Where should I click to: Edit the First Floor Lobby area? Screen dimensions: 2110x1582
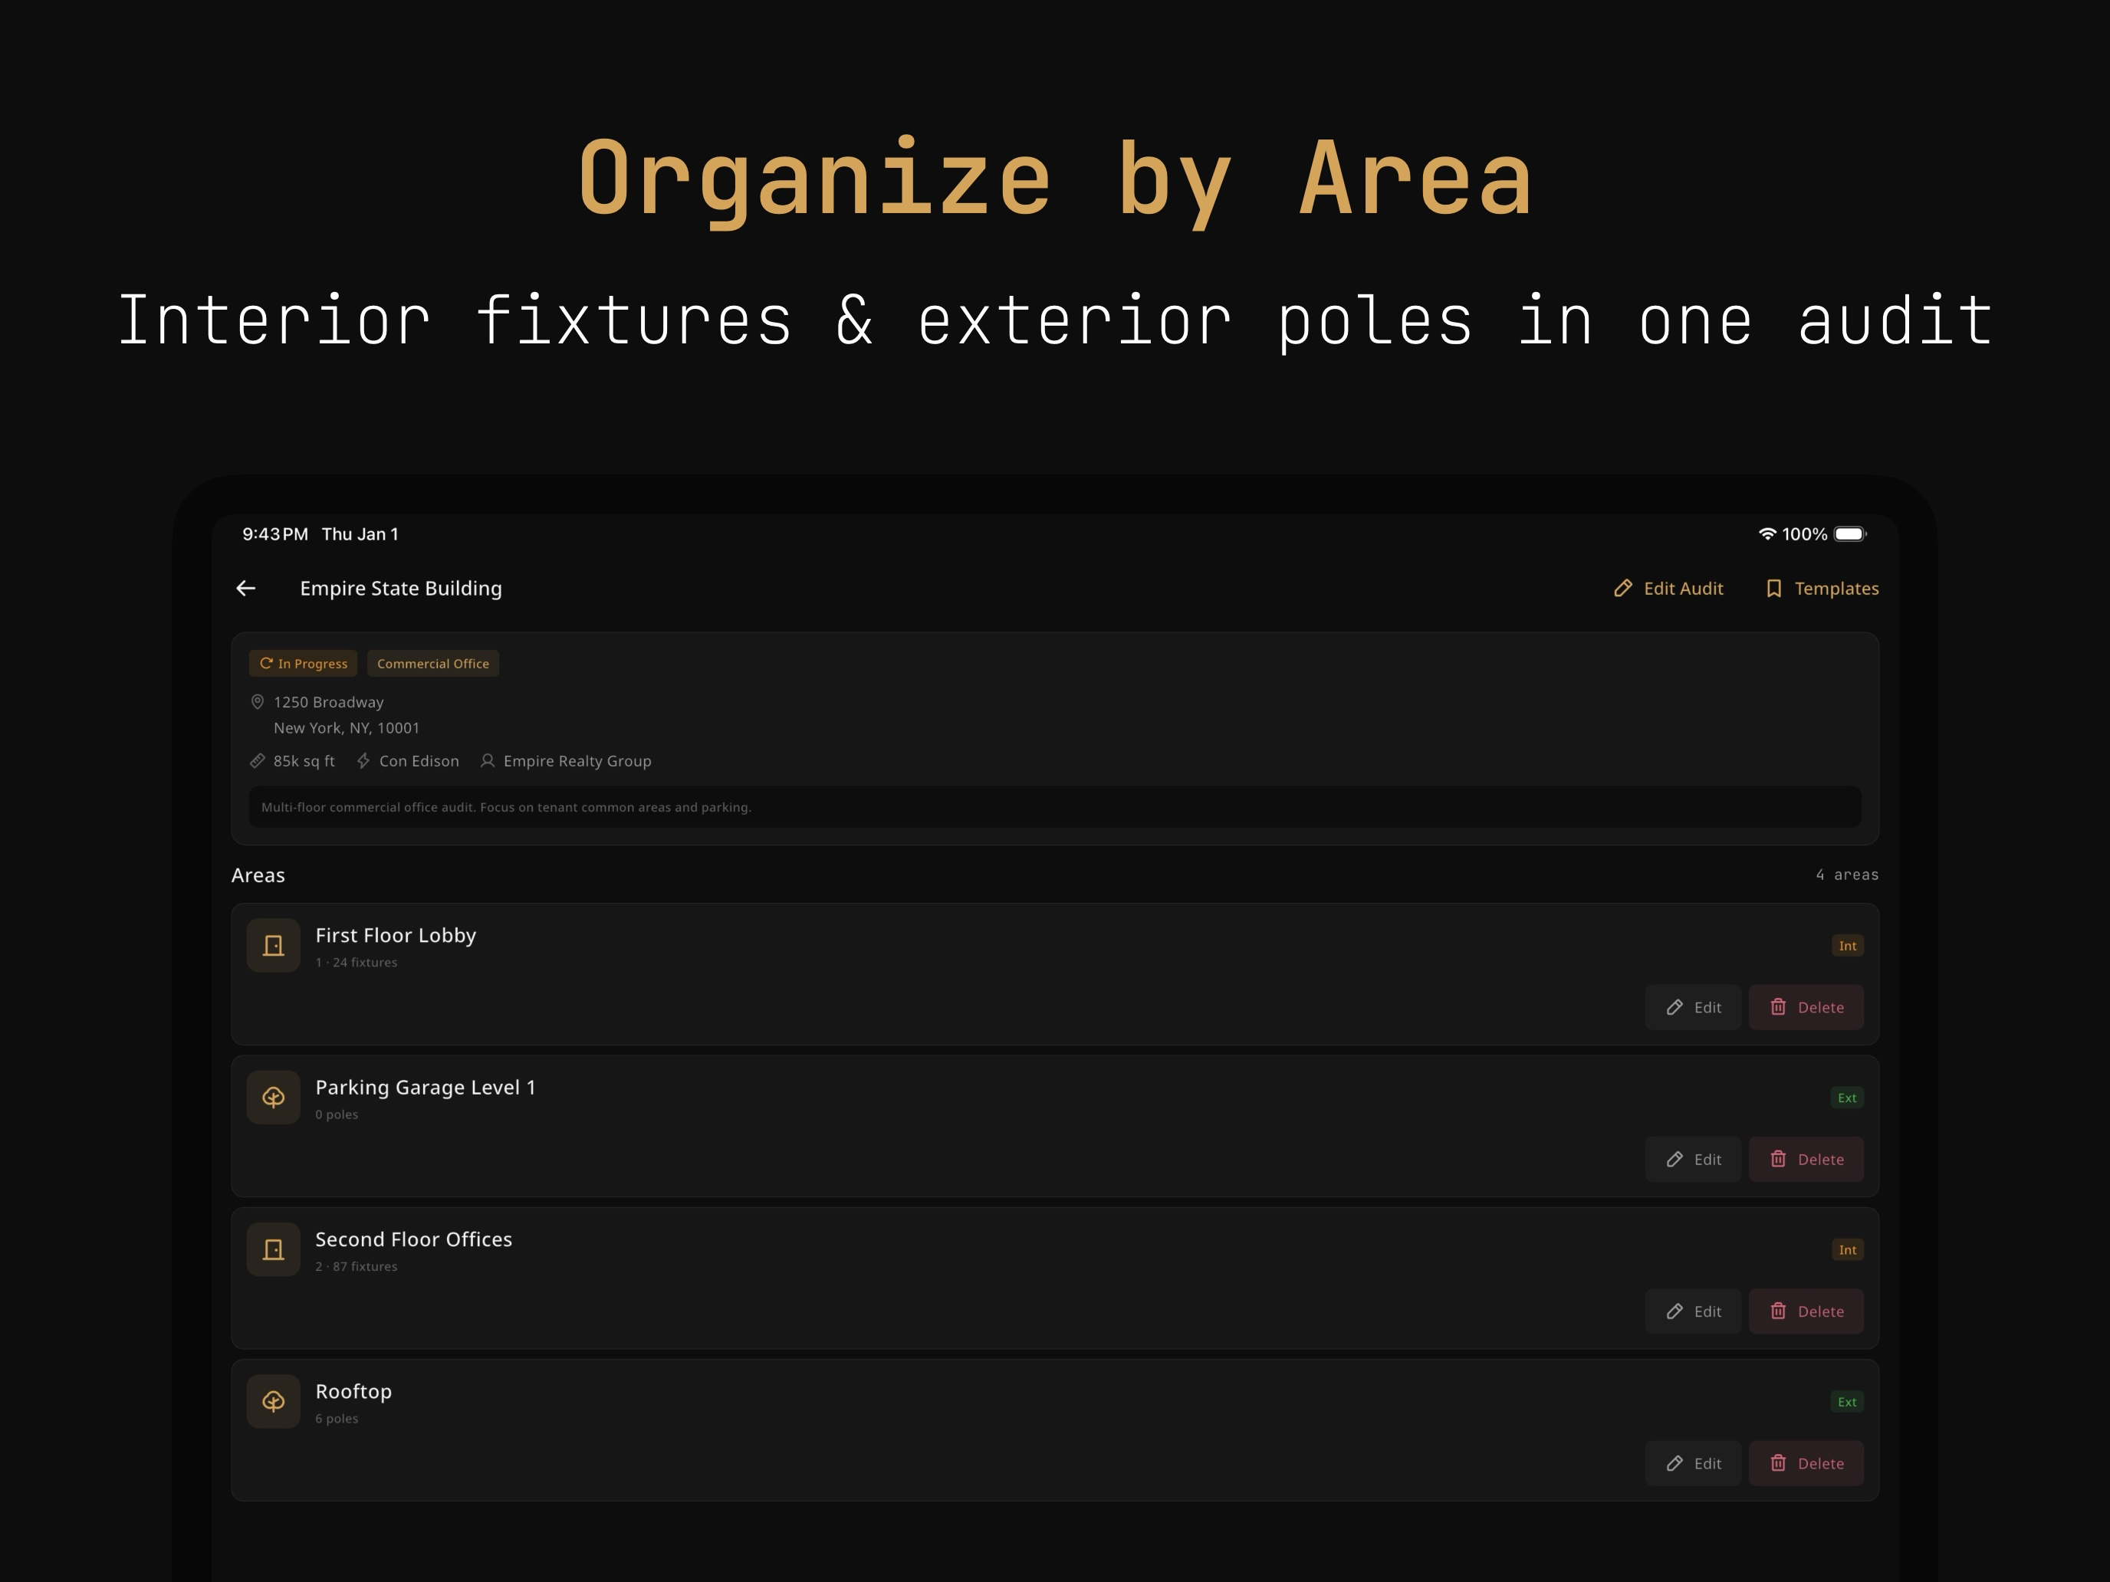click(x=1693, y=1008)
